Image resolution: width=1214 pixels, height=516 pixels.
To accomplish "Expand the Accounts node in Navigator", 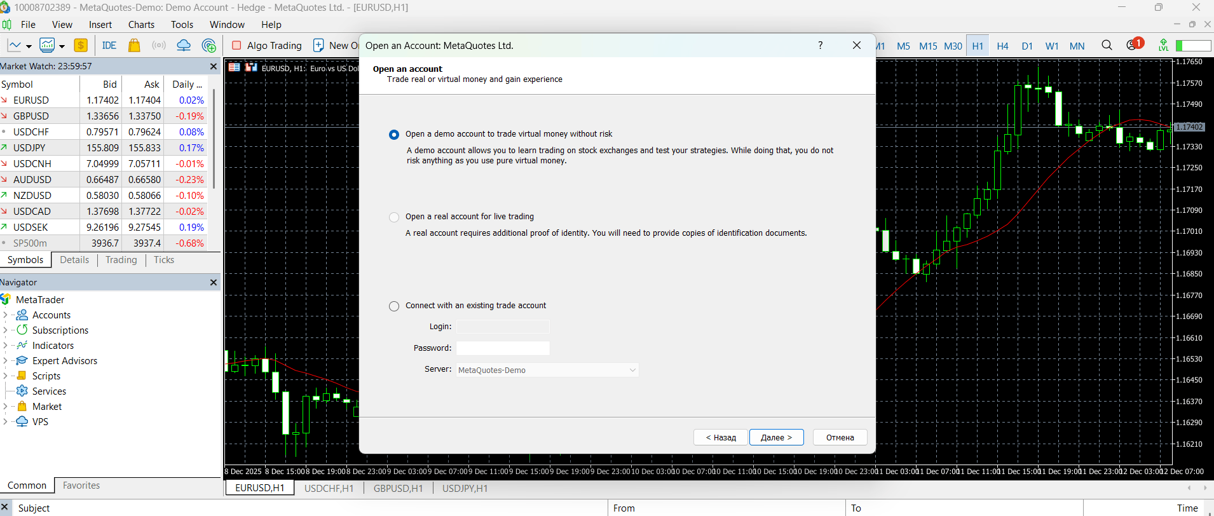I will point(5,315).
